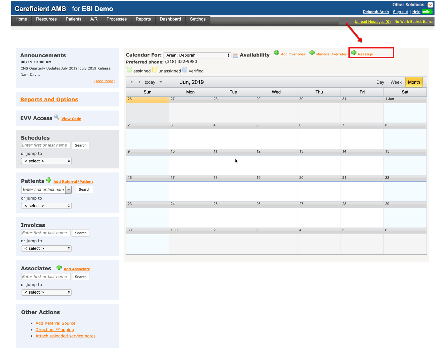
Task: Focus the Schedules name search field
Action: (x=46, y=145)
